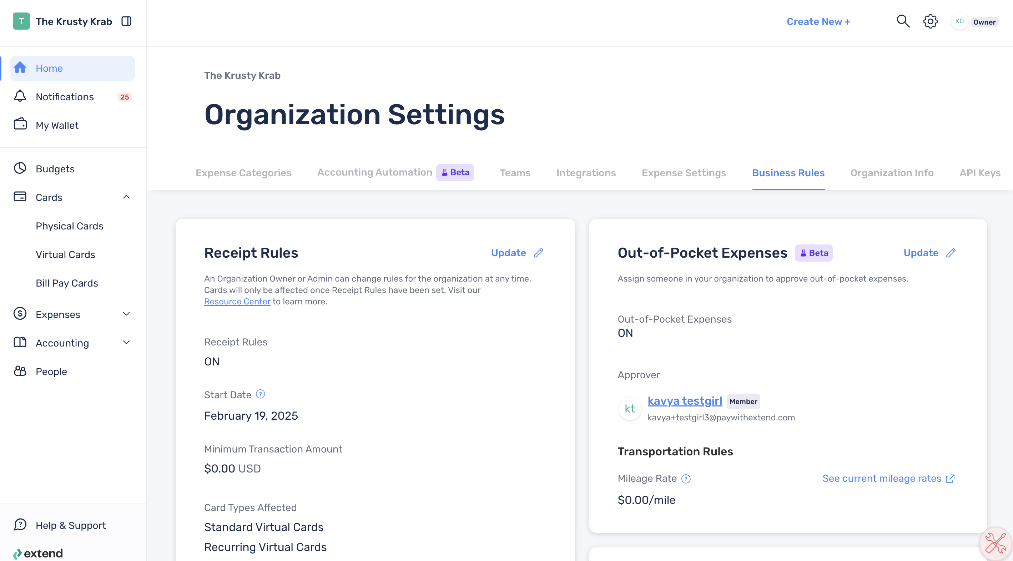Click the People icon
1013x561 pixels.
pyautogui.click(x=20, y=371)
